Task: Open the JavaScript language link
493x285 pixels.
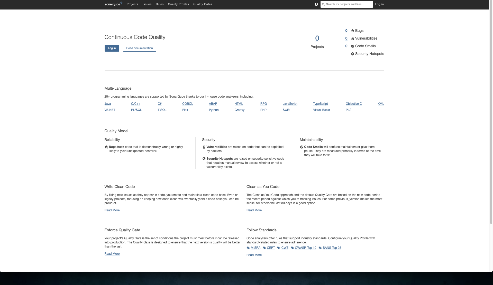Action: point(290,104)
